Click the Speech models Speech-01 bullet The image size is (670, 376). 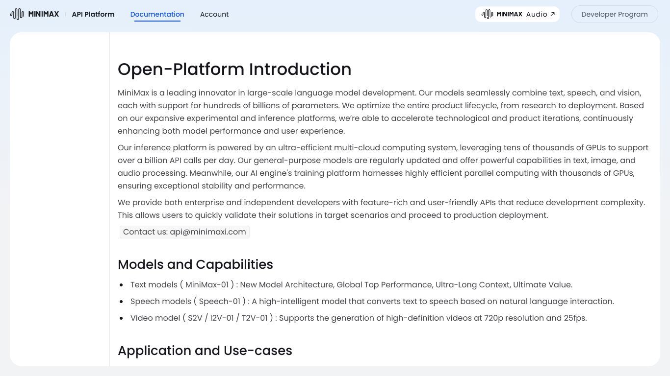[x=372, y=302]
